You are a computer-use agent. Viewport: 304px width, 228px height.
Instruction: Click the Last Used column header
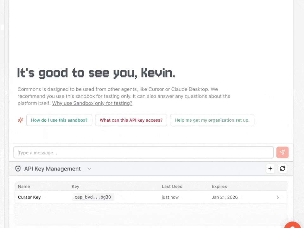click(172, 187)
